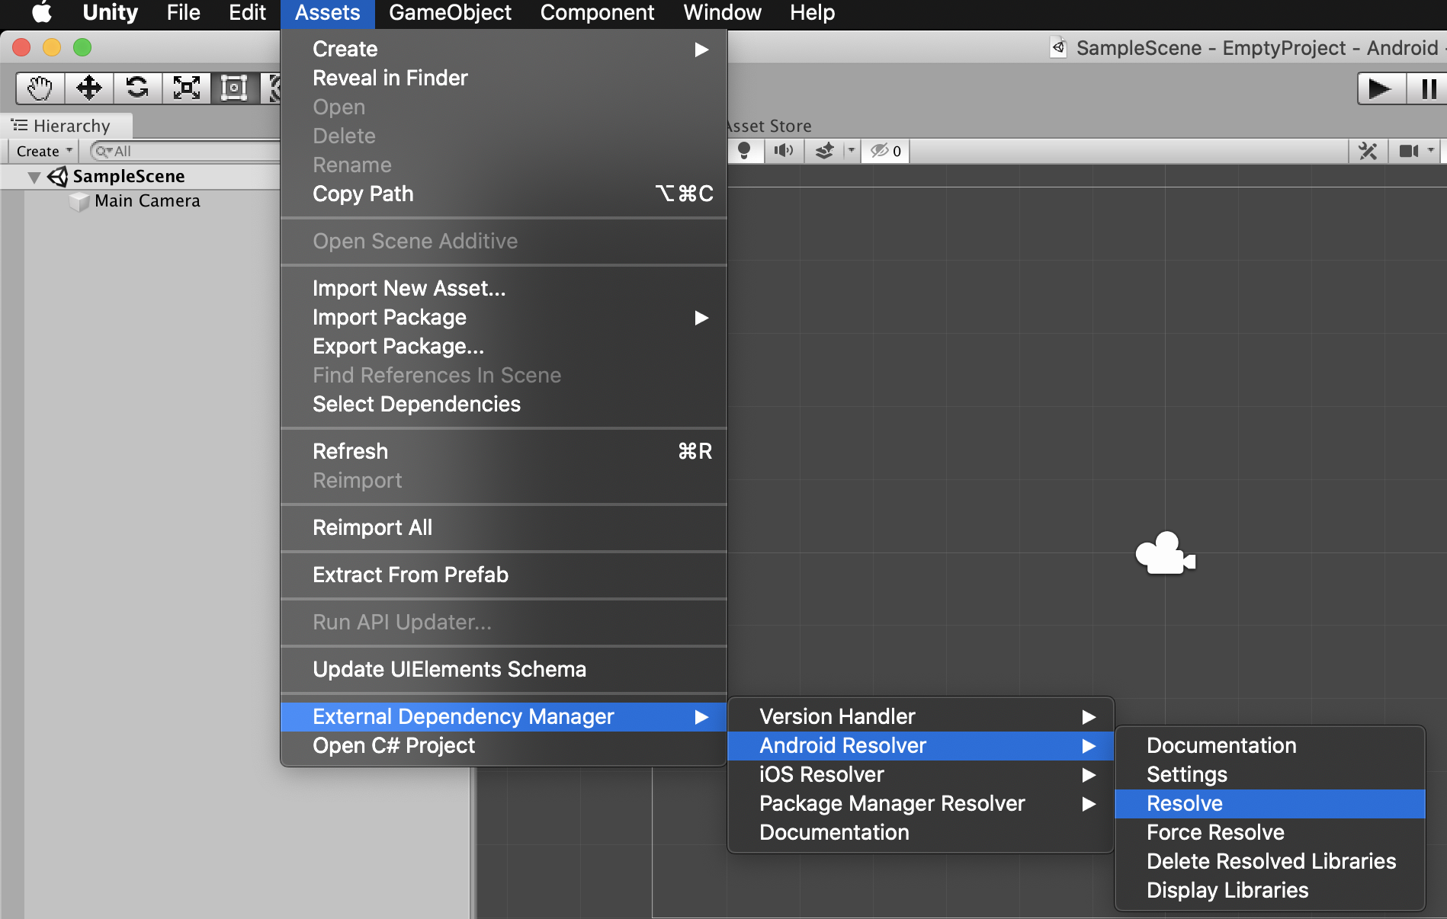Open the GameObject menu
The width and height of the screenshot is (1447, 919).
[x=451, y=12]
